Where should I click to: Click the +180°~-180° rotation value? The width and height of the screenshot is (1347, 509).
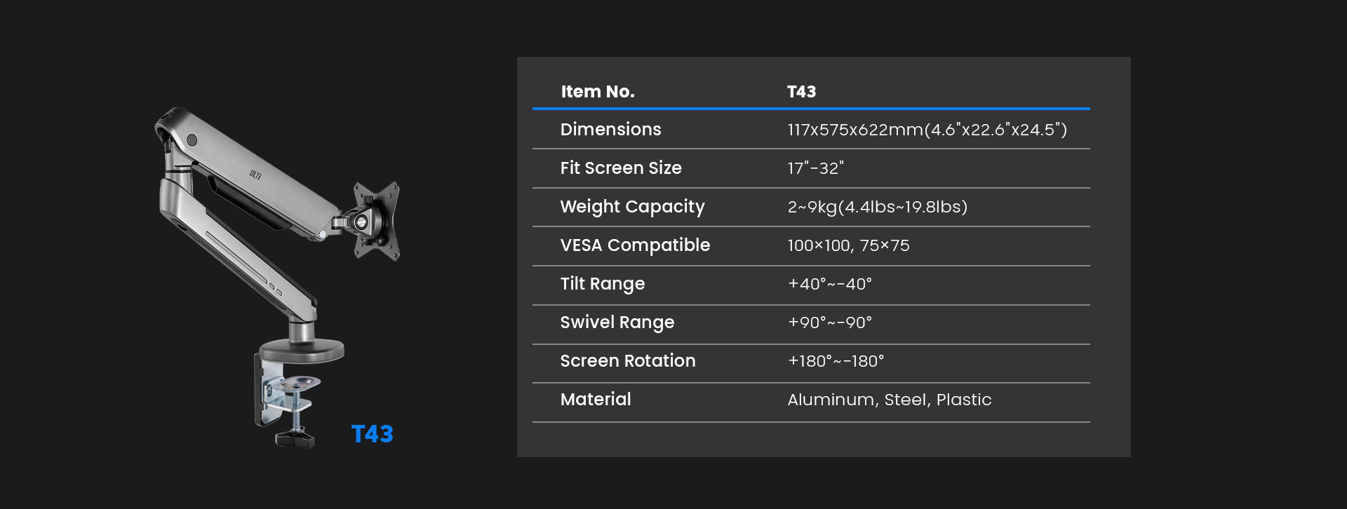click(x=836, y=361)
